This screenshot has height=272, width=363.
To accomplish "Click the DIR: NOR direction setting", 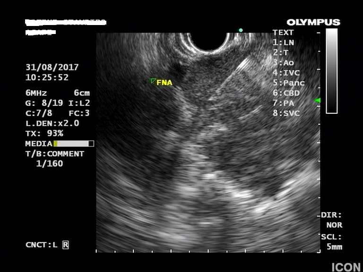I will point(332,220).
